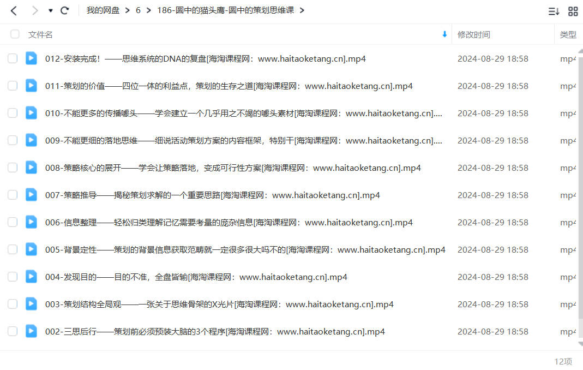583x370 pixels.
Task: Check the box for file 009-不能更细的落地思维
Action: (13, 140)
